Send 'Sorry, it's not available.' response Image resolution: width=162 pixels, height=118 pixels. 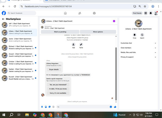58,93
